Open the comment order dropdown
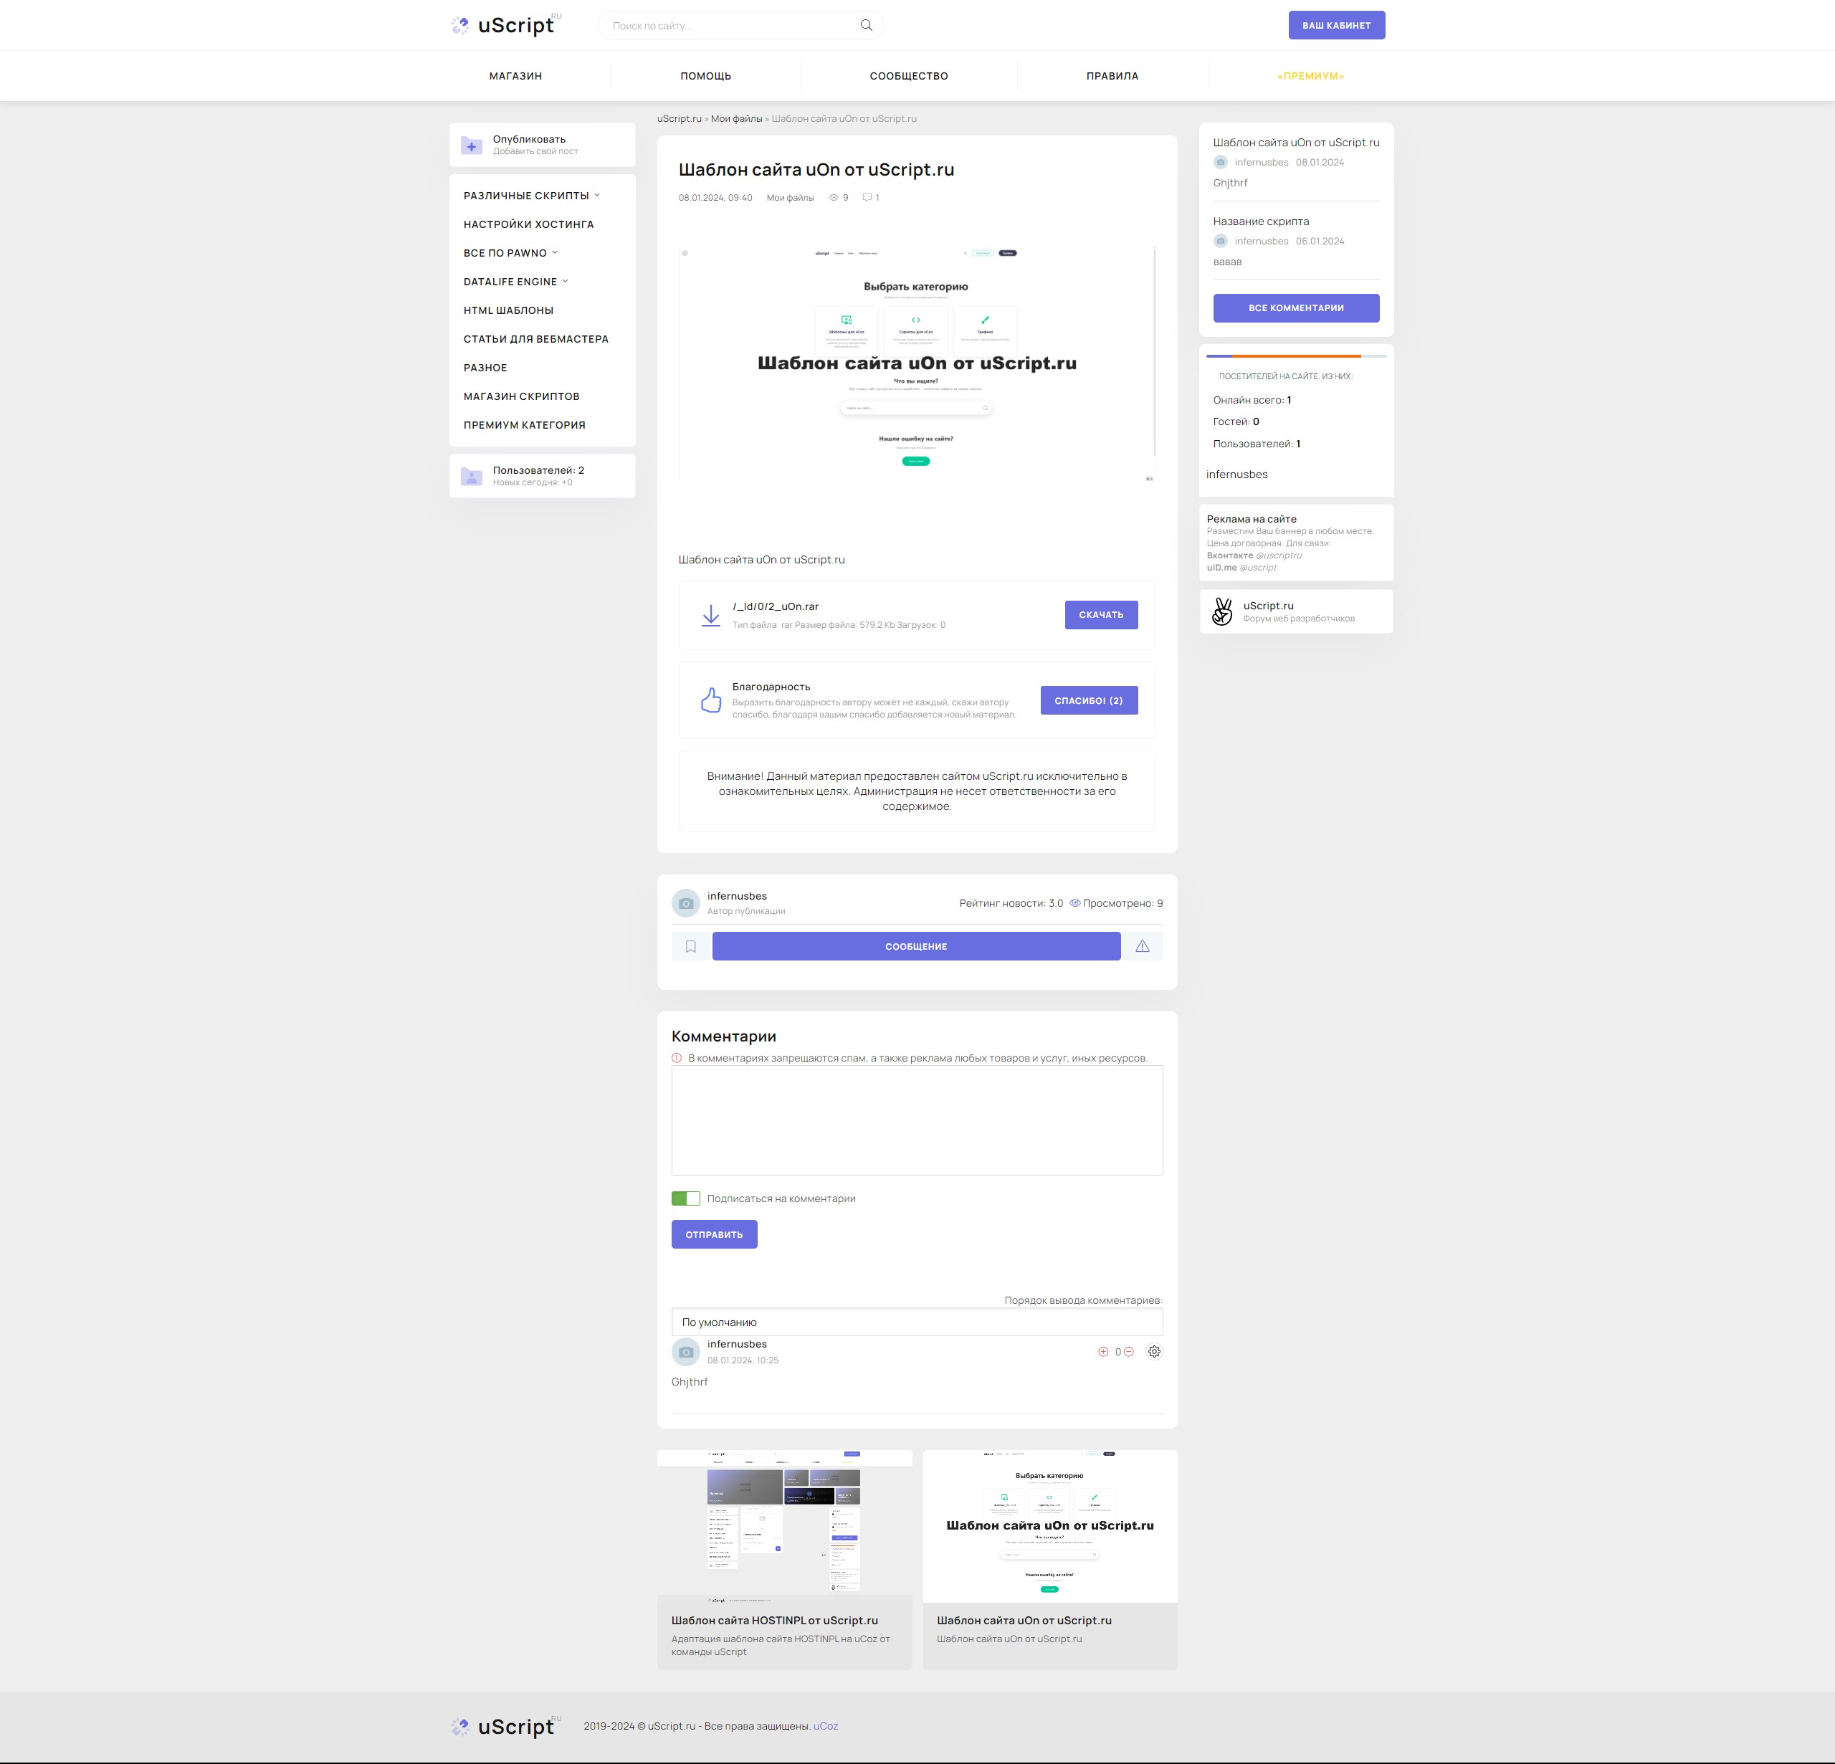The width and height of the screenshot is (1835, 1764). [917, 1322]
